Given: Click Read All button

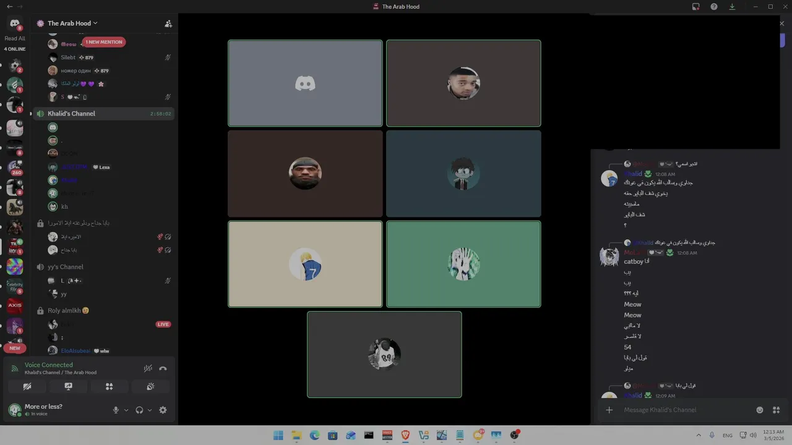Looking at the screenshot, I should tap(15, 38).
